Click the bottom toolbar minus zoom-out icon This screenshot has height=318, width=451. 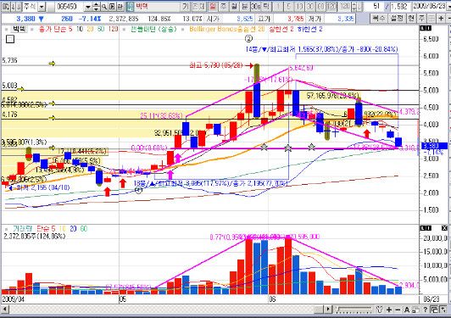(398, 310)
